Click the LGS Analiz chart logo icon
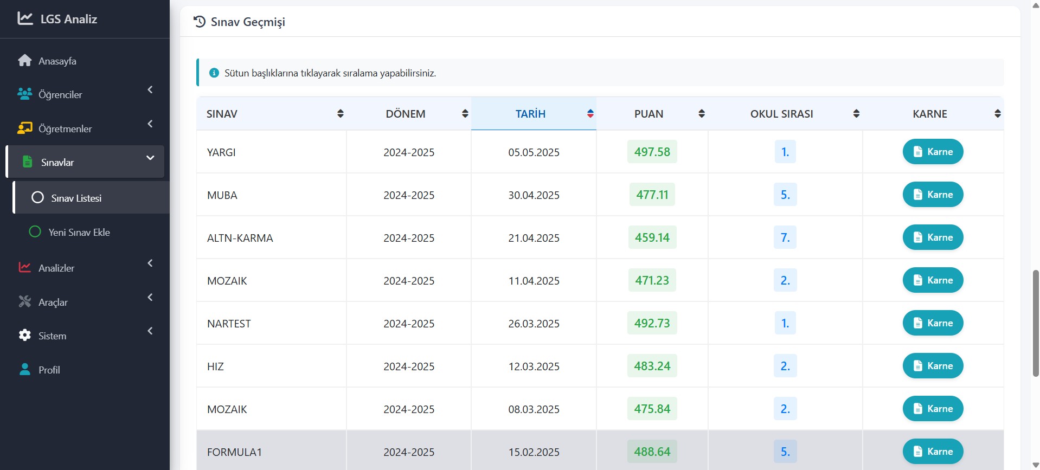Image resolution: width=1040 pixels, height=470 pixels. (x=25, y=18)
